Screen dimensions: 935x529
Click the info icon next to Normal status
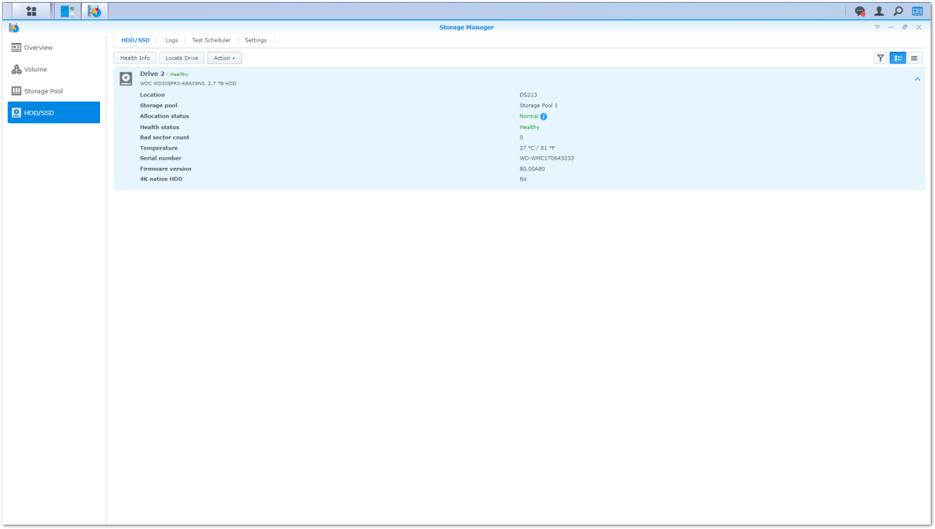(x=544, y=116)
